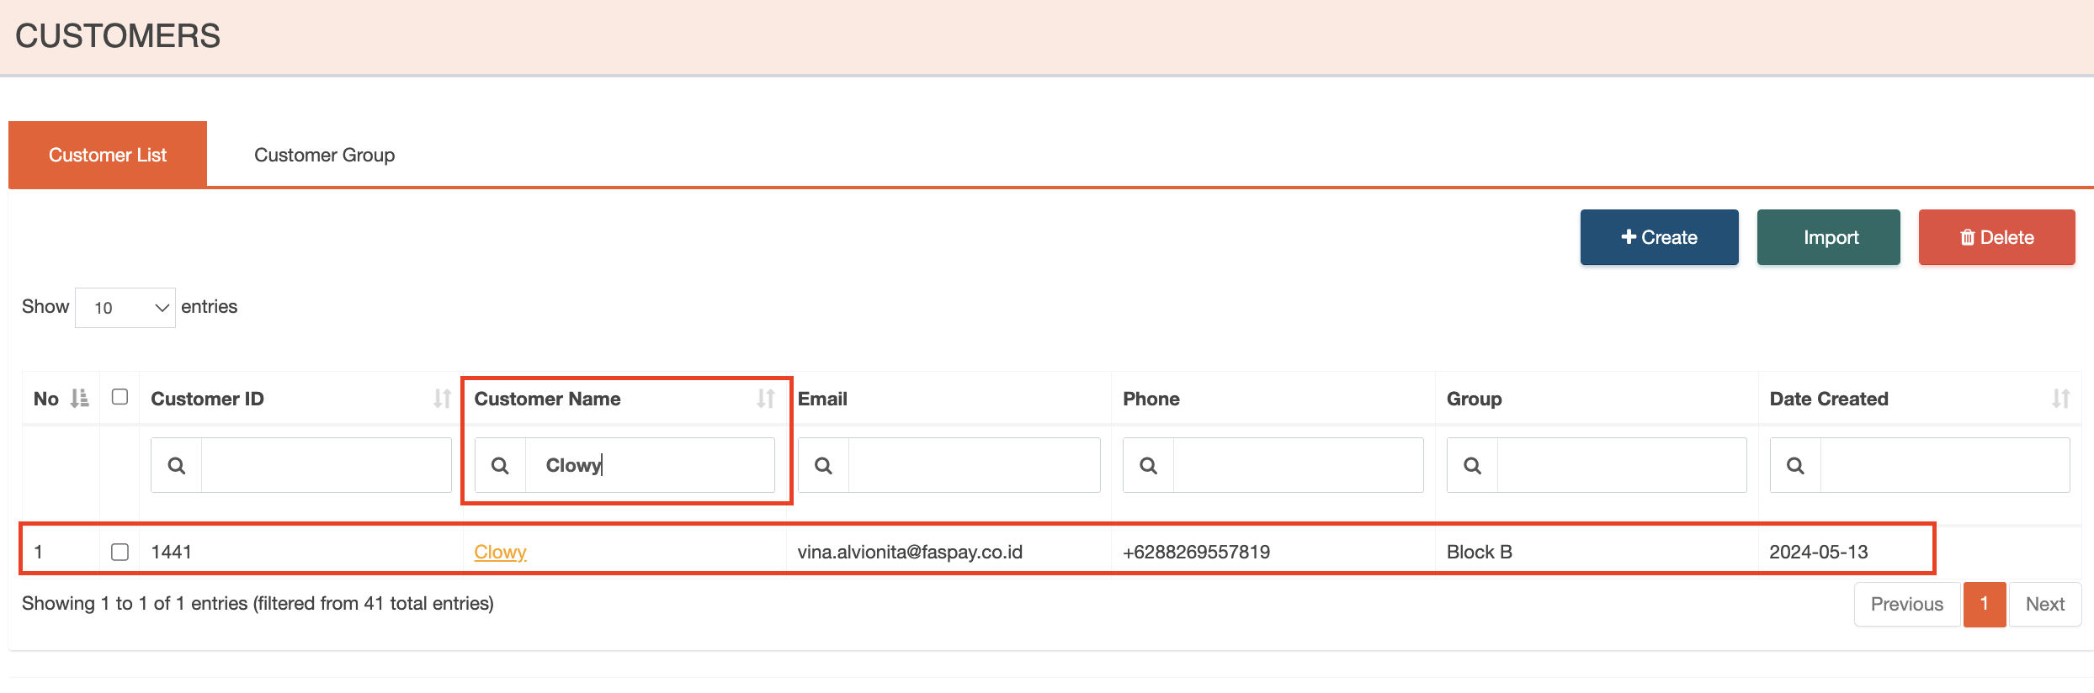Click the Import button
The height and width of the screenshot is (693, 2094).
point(1828,237)
